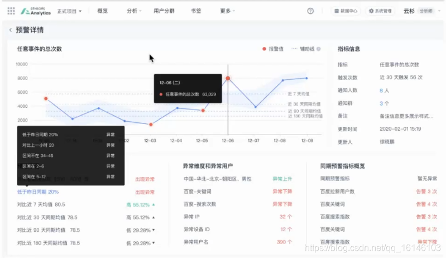Screen dimensions: 446x258
Task: Click the Sensors Analytics logo
Action: pyautogui.click(x=36, y=11)
